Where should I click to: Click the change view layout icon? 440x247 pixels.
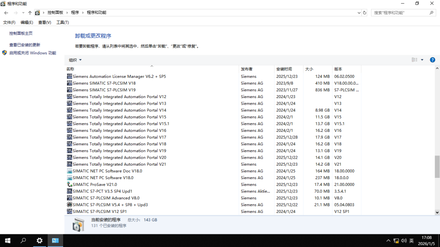tap(414, 60)
